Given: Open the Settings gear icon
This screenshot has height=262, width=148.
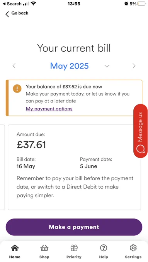Looking at the screenshot, I should coord(133,248).
